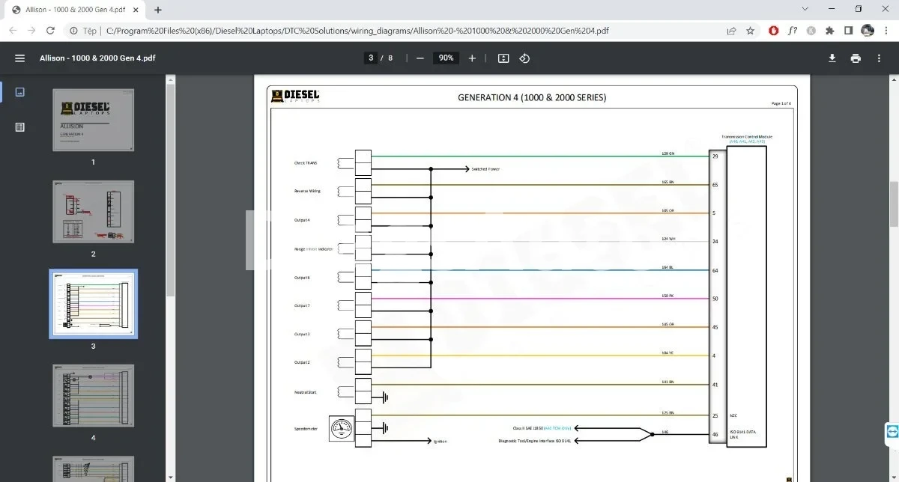This screenshot has width=899, height=482.
Task: Click the "Neutral Start" label
Action: tap(305, 391)
